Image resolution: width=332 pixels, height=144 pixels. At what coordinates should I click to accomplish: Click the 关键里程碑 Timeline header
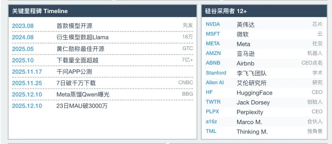tap(40, 11)
